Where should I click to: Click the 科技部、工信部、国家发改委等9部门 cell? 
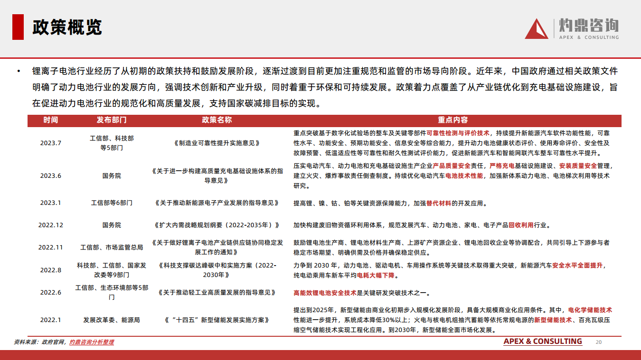coord(112,270)
